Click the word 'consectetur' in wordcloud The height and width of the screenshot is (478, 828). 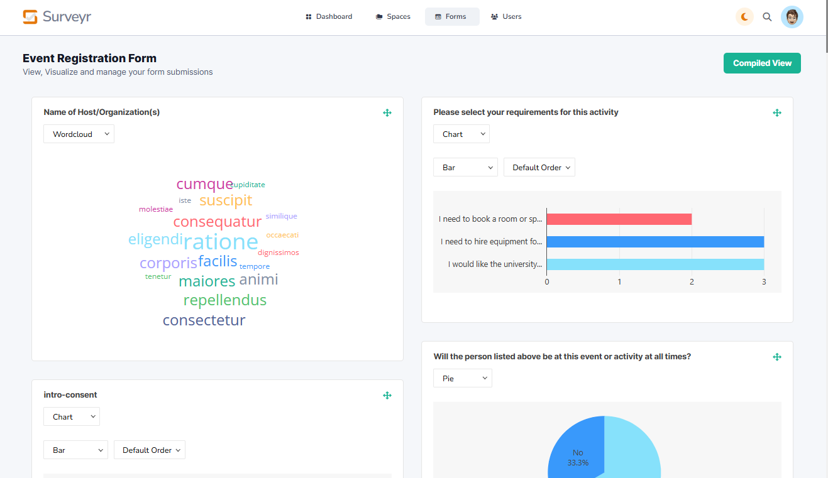pyautogui.click(x=204, y=320)
